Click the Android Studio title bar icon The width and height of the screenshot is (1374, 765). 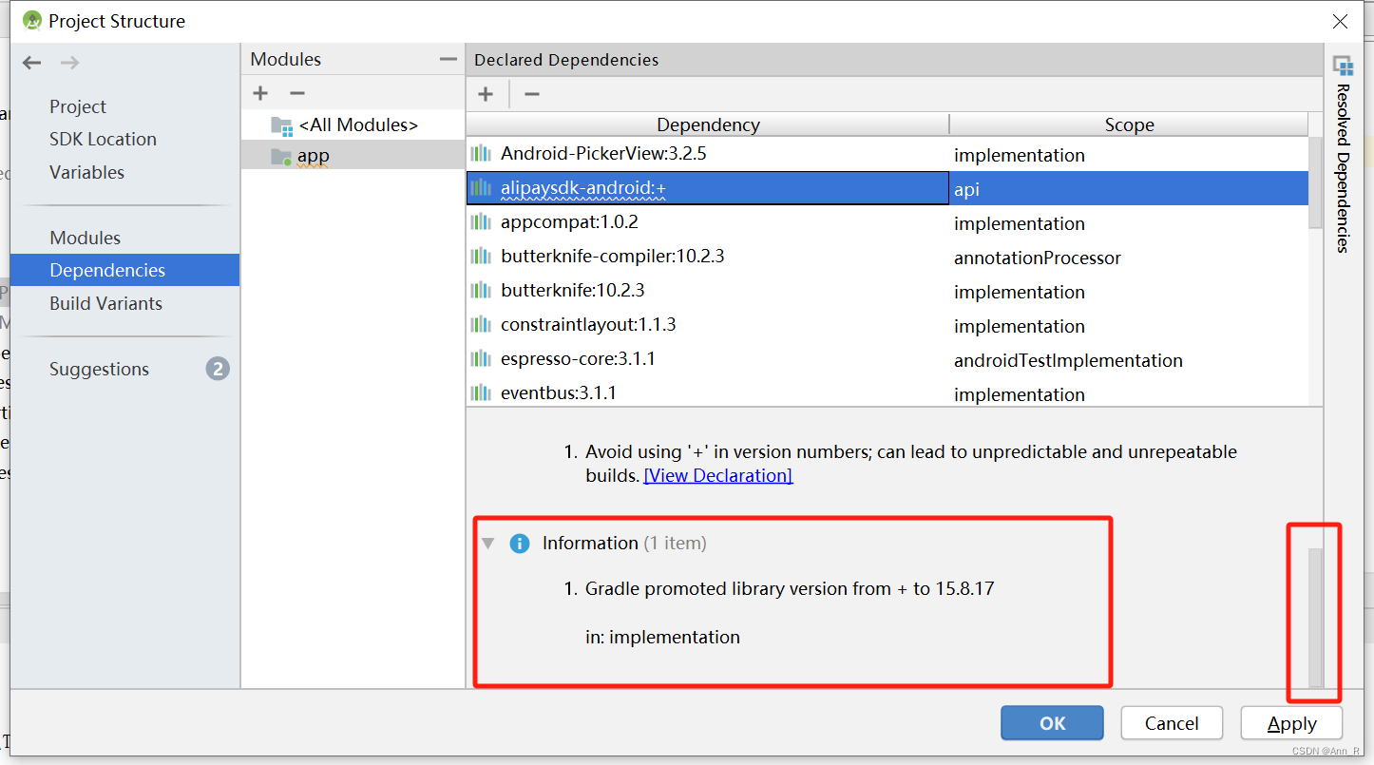click(x=32, y=20)
